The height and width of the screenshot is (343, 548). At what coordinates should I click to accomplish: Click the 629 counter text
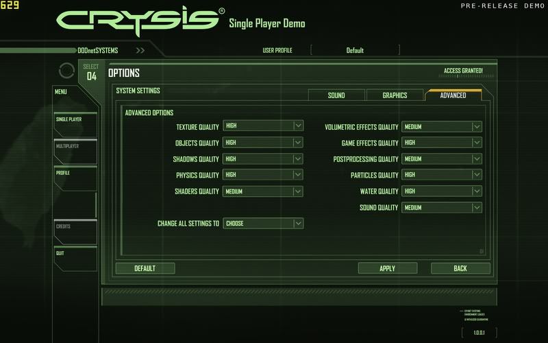coord(10,5)
